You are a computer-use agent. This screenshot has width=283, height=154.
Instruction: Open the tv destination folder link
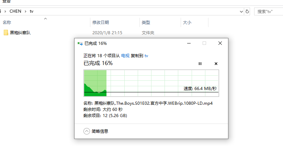tap(146, 56)
